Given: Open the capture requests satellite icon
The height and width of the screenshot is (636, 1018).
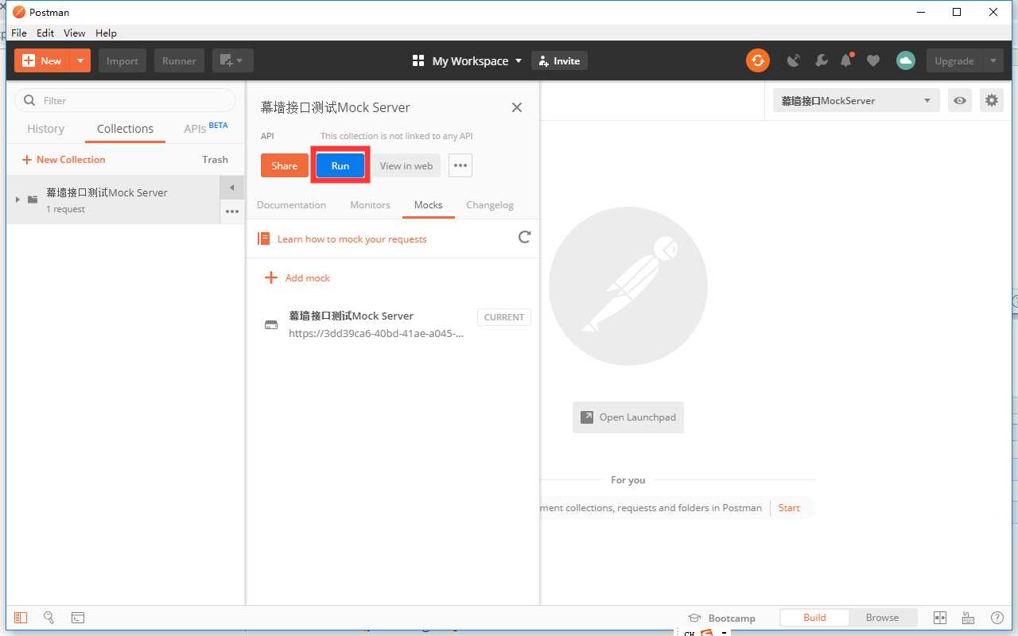Looking at the screenshot, I should [793, 60].
